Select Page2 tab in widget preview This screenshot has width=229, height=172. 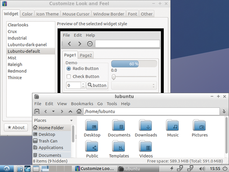click(86, 55)
